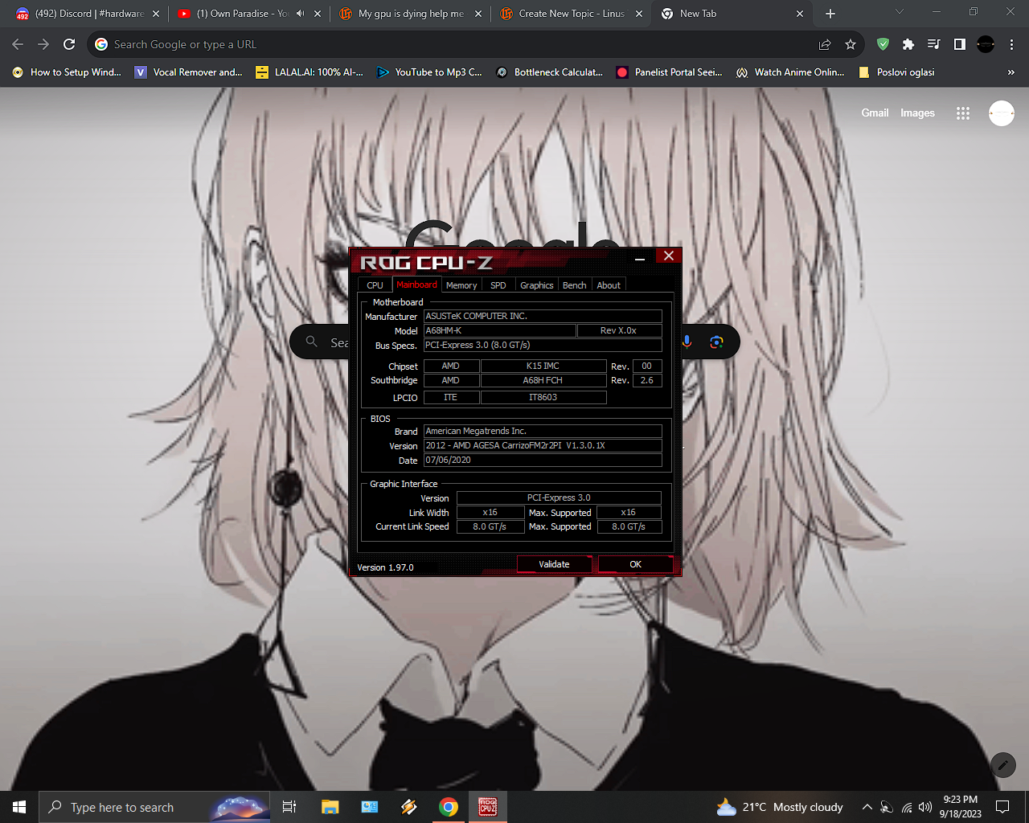This screenshot has height=823, width=1029.
Task: Open the Create New Topic Linus tab
Action: (x=571, y=14)
